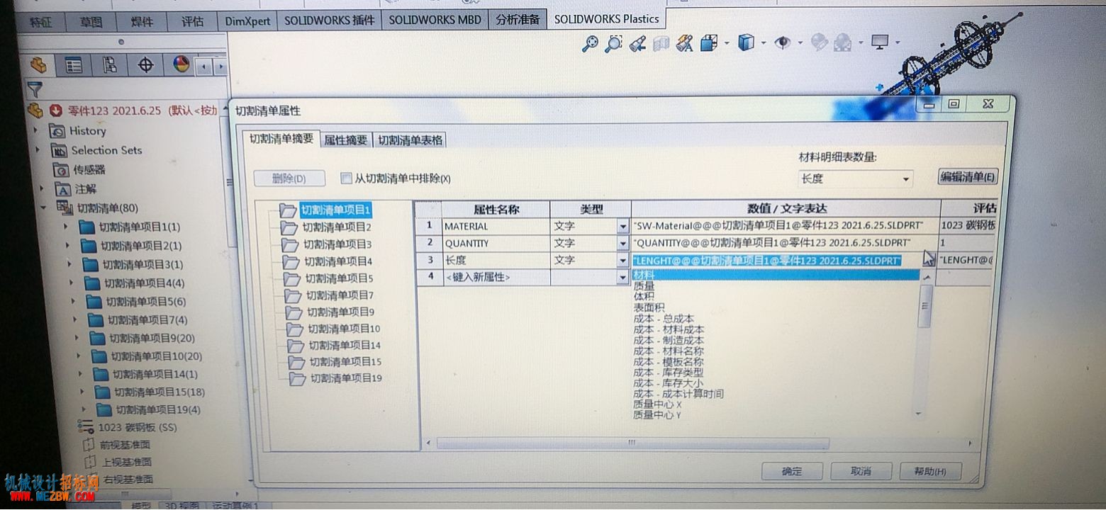Viewport: 1106px width, 510px height.
Task: Click the Dynamic Annotation Views icon
Action: (x=684, y=44)
